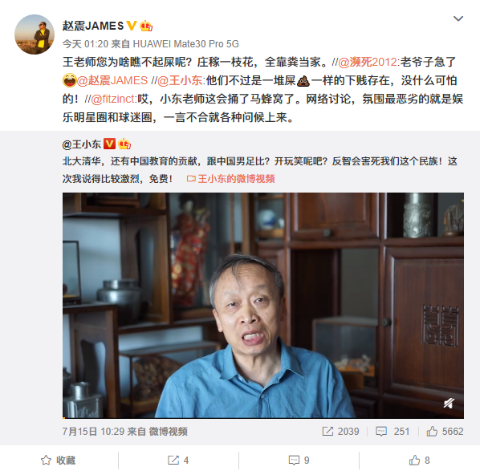Click 收藏 star to favorite post
480x475 pixels.
58,461
